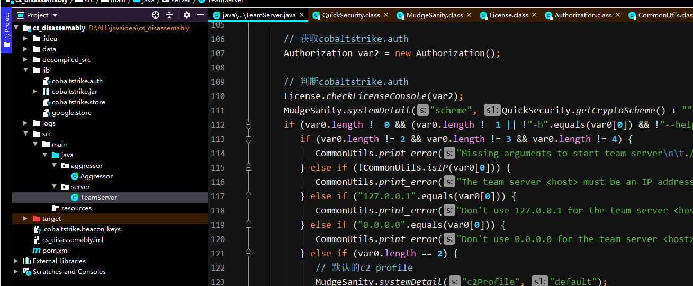Screen dimensions: 693x286
Task: Toggle code fold marker on line 115
Action: (x=248, y=168)
